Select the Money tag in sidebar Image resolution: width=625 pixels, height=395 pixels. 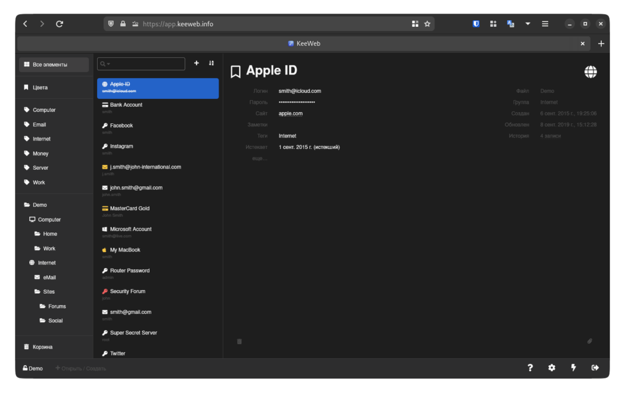click(x=40, y=154)
